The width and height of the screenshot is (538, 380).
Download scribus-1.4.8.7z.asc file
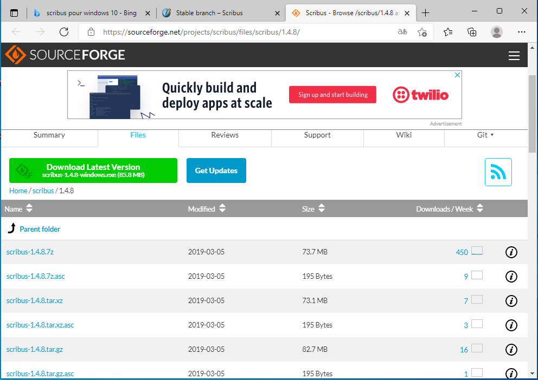click(35, 276)
